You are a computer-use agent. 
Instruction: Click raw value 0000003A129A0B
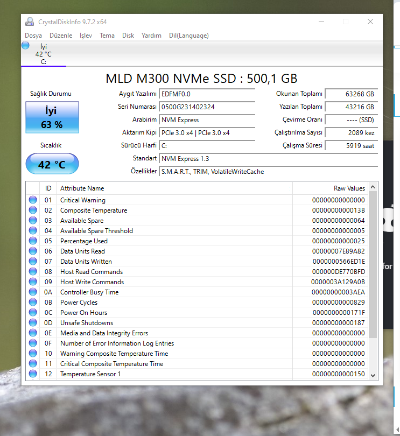tap(338, 282)
